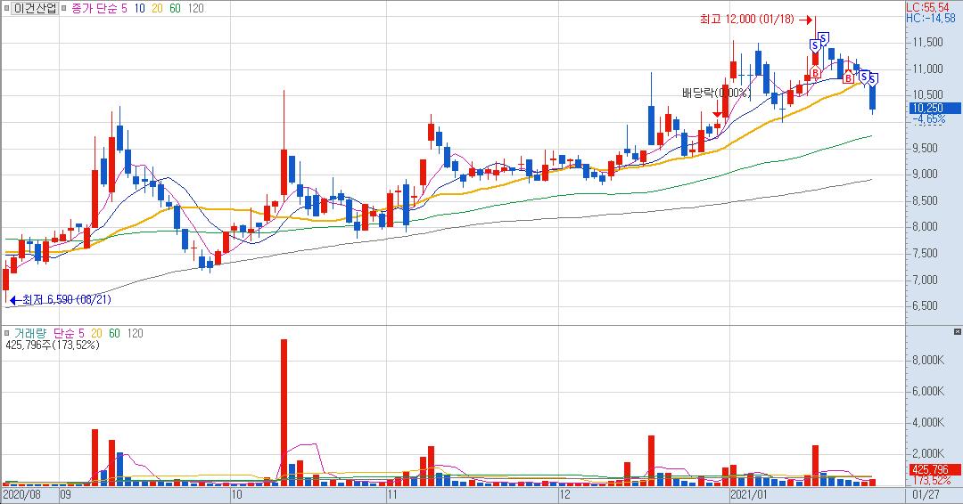Click the 이건산업 stock name button

tap(36, 9)
